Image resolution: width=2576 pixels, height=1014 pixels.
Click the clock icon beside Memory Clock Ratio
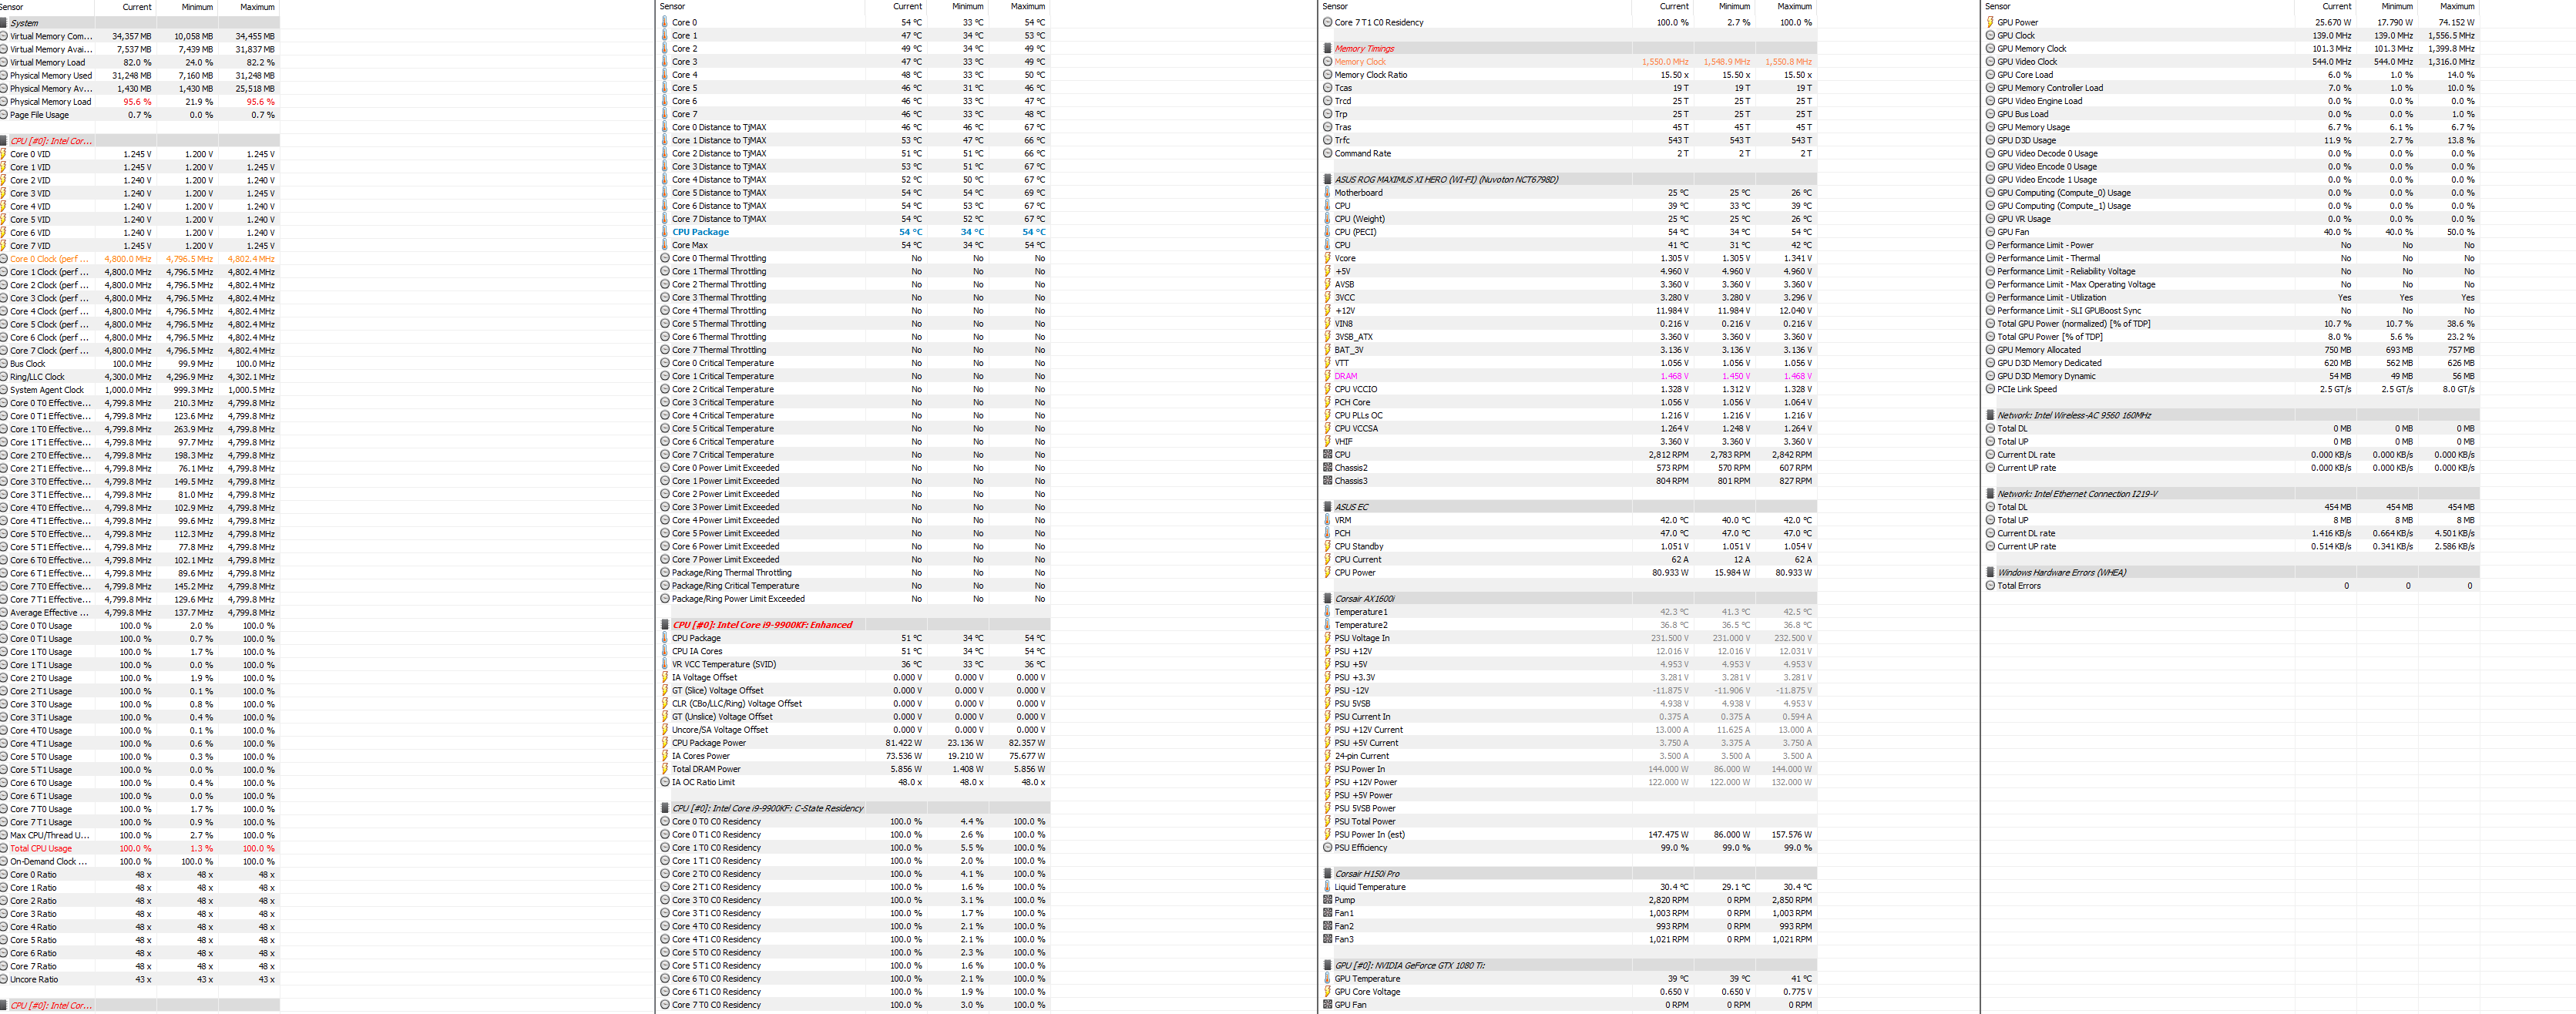(1327, 75)
